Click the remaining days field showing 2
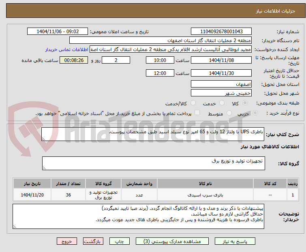This screenshot has width=306, height=252. coord(116,60)
